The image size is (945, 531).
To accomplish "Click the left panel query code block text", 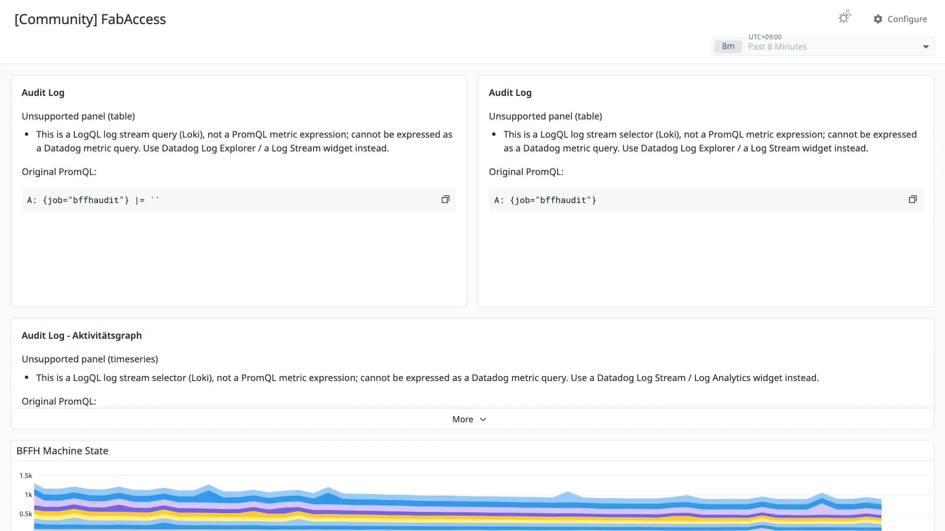I will (x=93, y=200).
